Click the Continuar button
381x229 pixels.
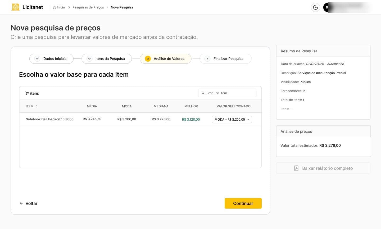pyautogui.click(x=243, y=203)
